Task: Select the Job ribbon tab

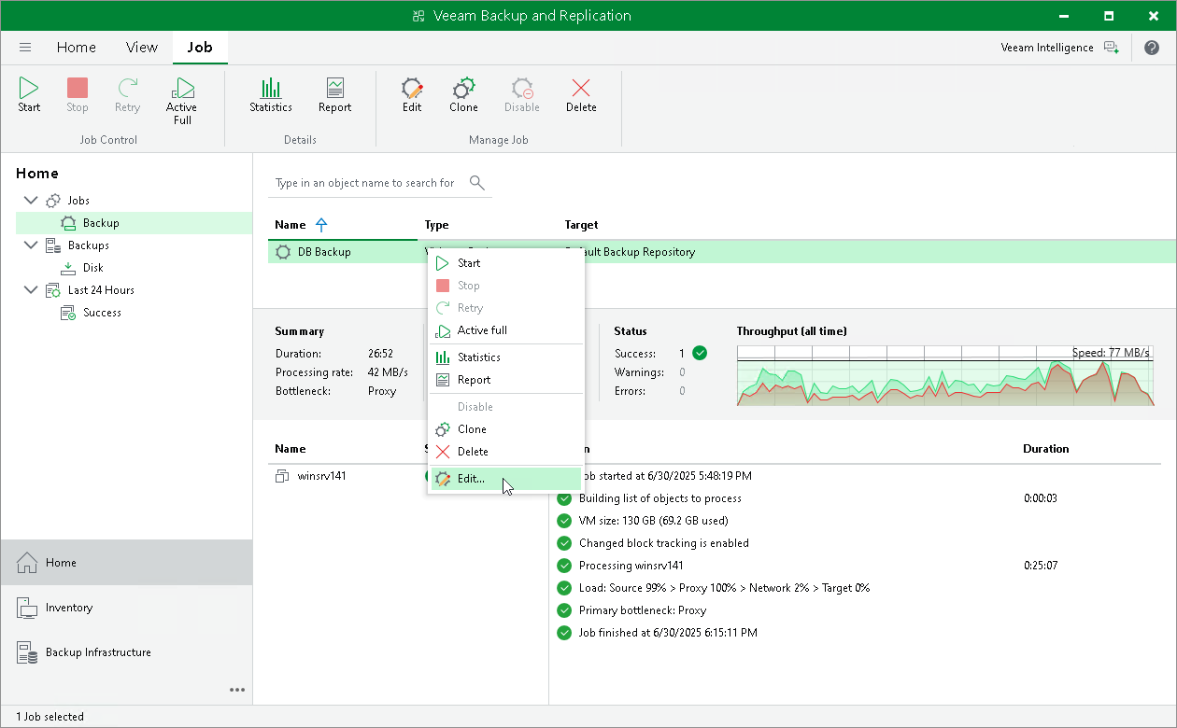Action: tap(200, 48)
